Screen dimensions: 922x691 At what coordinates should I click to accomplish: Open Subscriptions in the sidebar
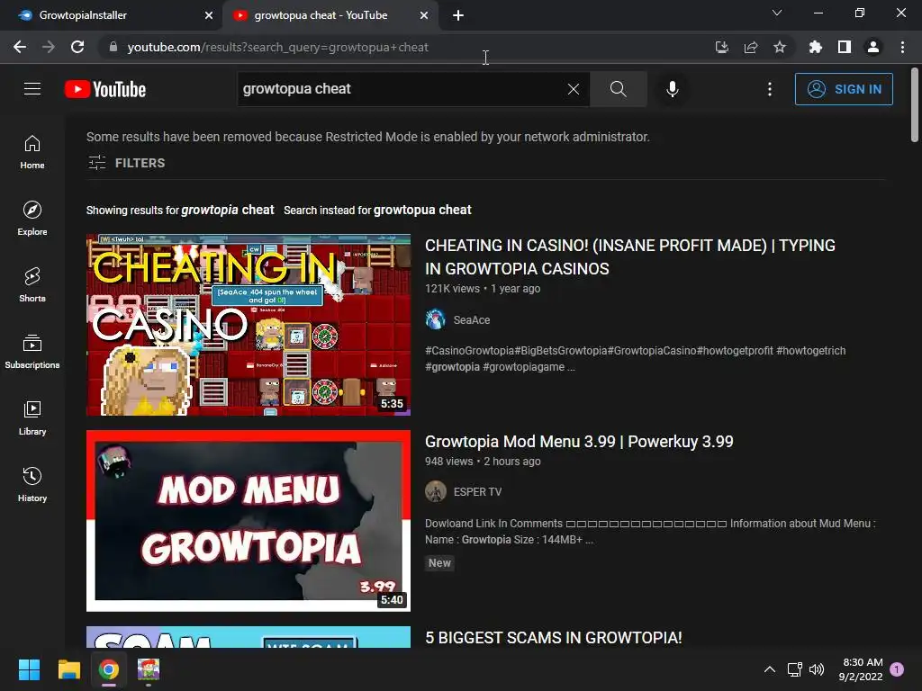tap(32, 352)
